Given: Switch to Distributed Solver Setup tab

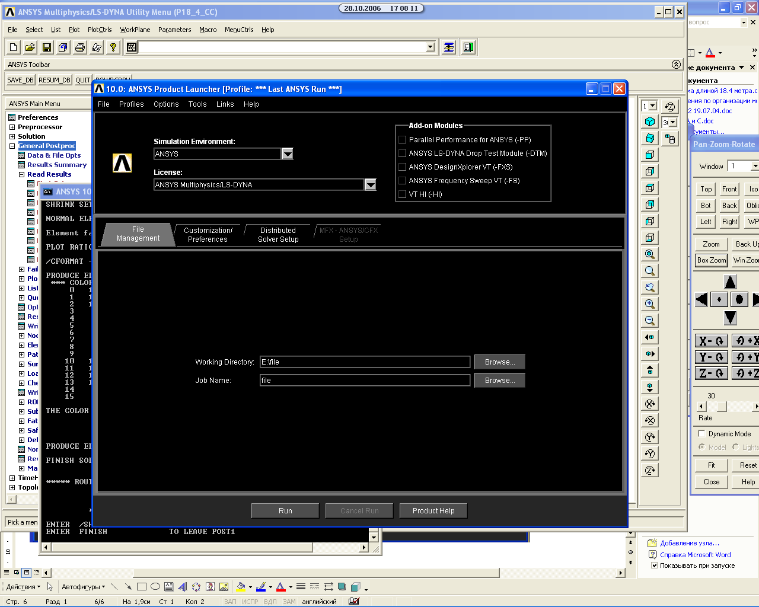Looking at the screenshot, I should point(278,235).
